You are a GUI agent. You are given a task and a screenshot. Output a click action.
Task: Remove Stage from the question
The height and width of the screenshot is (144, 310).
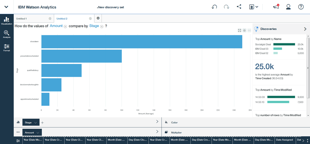[102, 27]
